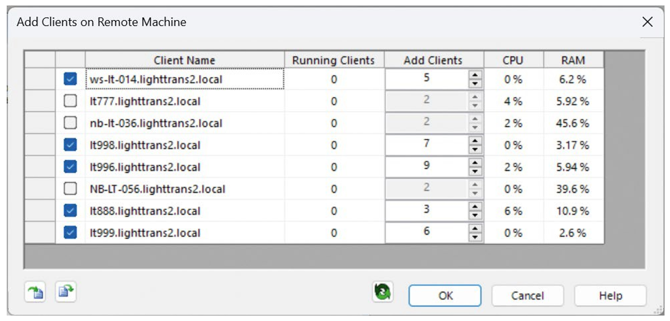This screenshot has width=670, height=321.
Task: Click the Add Clients column header
Action: 433,60
